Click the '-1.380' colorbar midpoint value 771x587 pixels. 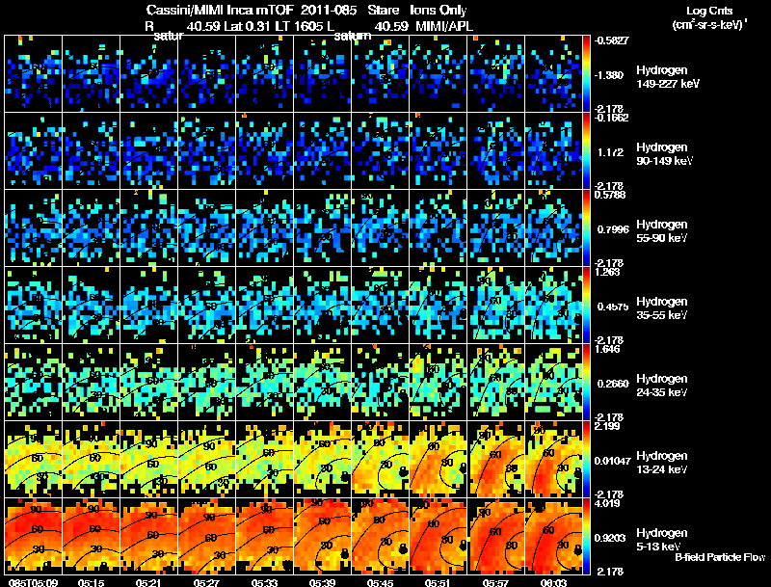[x=609, y=75]
